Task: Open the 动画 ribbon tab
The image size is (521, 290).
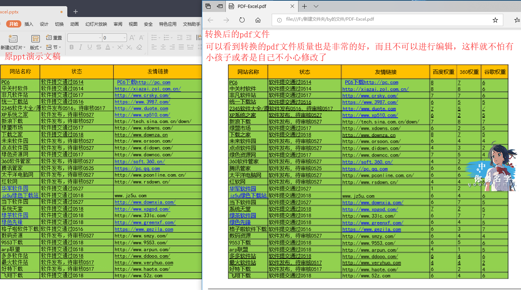Action: click(x=75, y=24)
